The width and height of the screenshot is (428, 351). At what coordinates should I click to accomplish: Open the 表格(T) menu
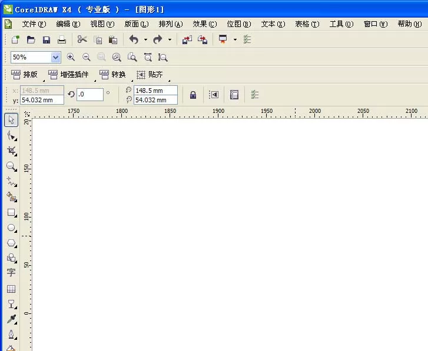[x=307, y=24]
